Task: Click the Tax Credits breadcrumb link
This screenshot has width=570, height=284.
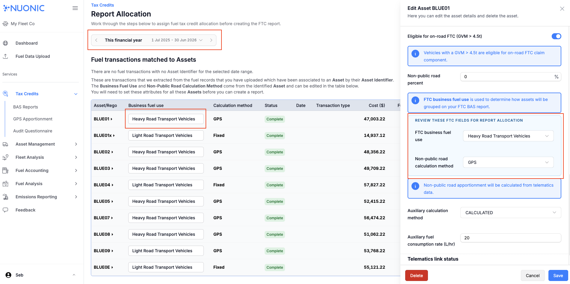Action: coord(102,5)
